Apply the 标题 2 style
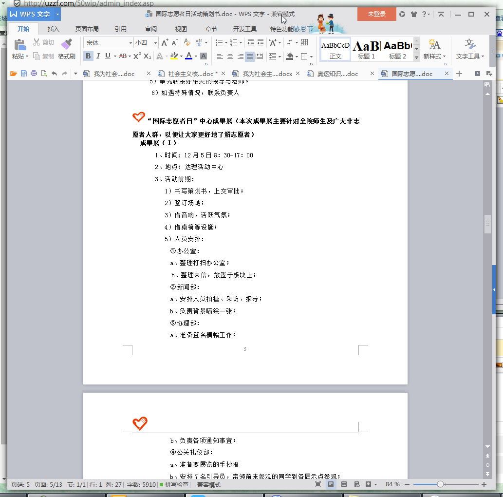 point(397,50)
